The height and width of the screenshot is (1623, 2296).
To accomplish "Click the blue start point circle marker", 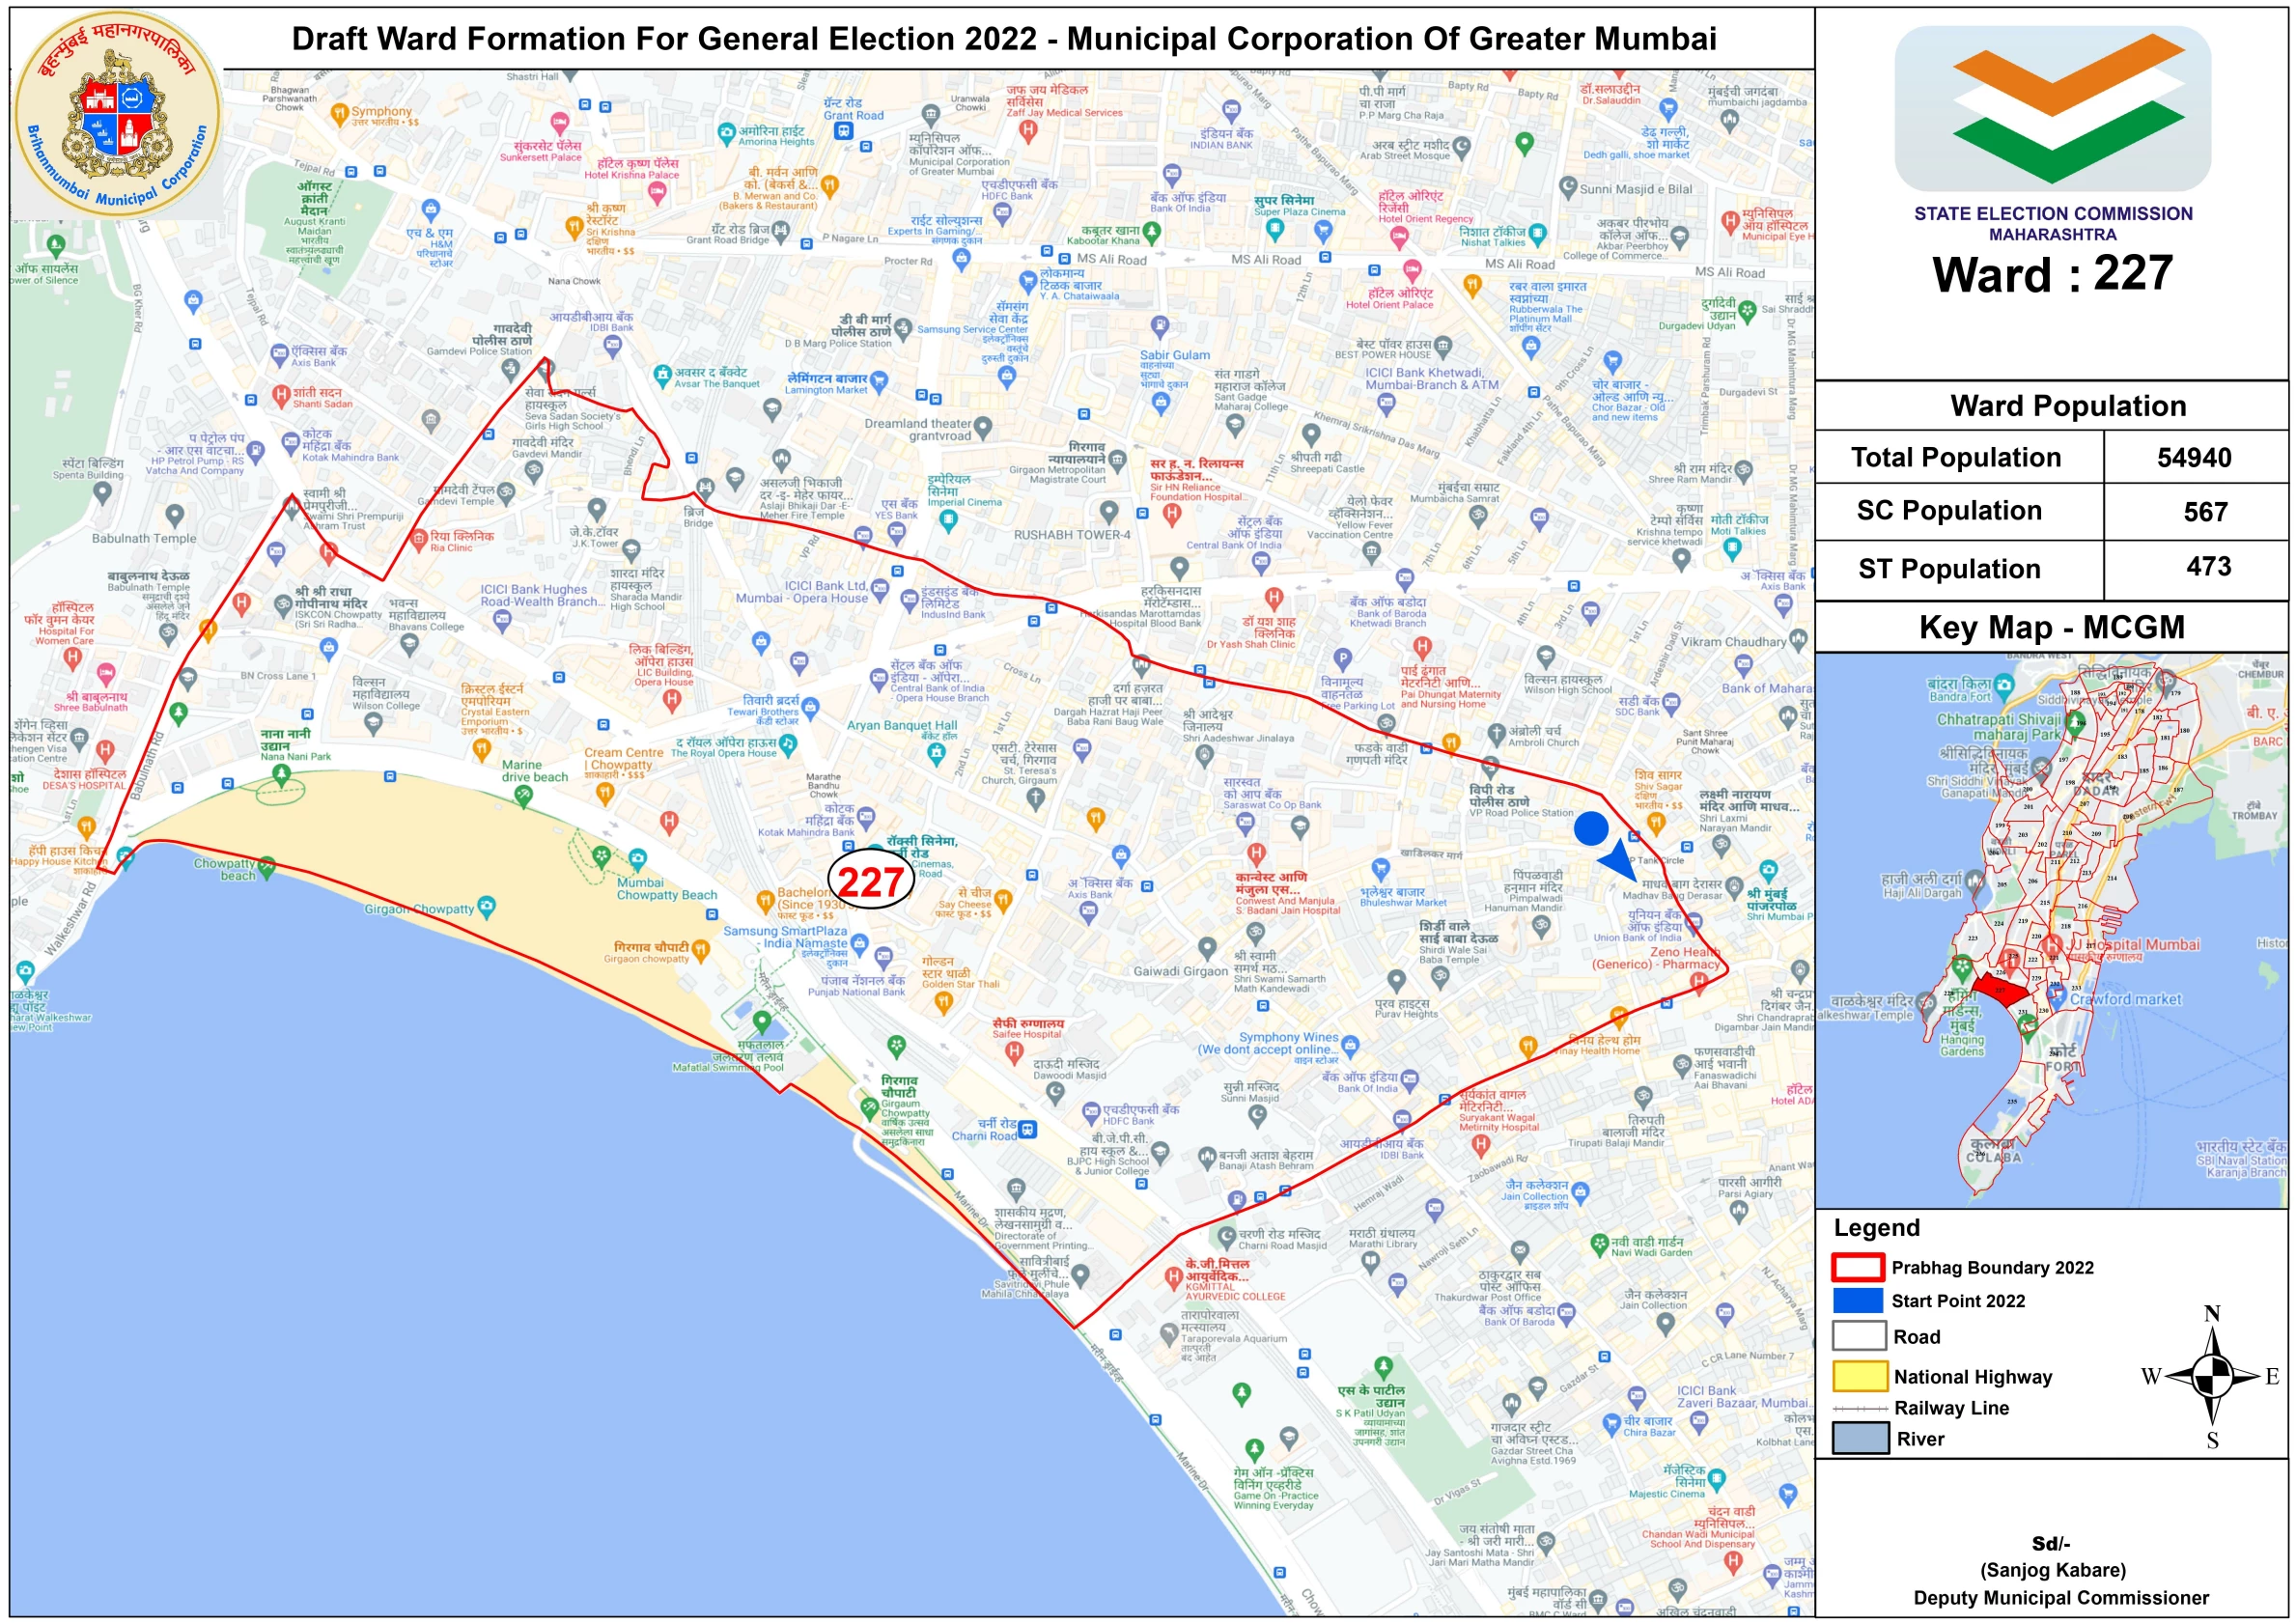I will pyautogui.click(x=1591, y=827).
